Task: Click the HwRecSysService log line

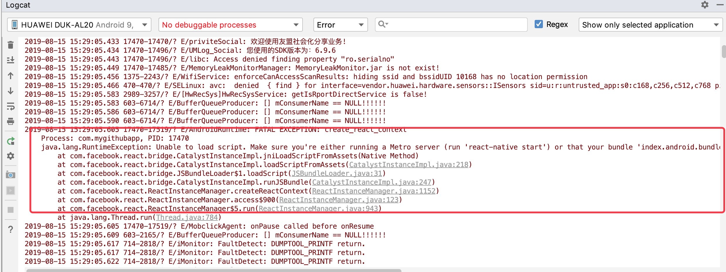Action: 226,94
